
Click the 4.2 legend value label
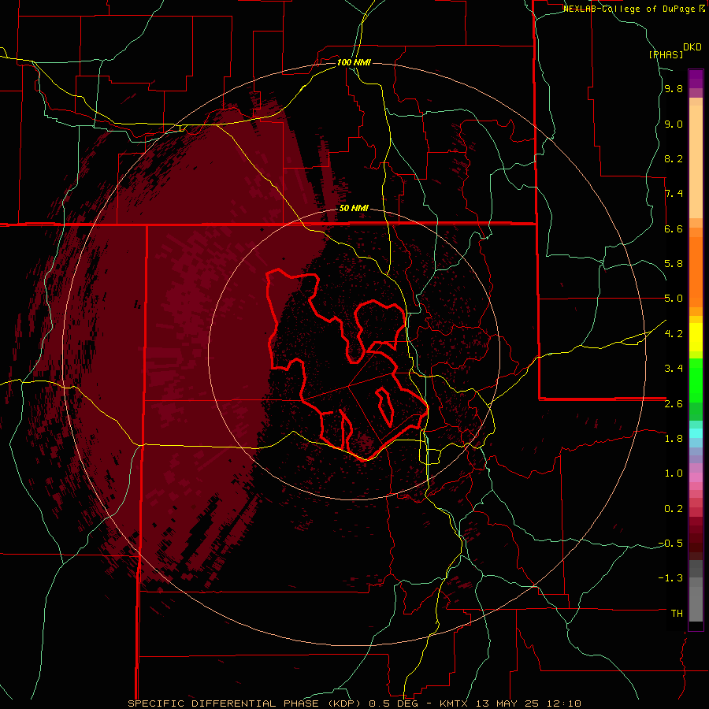point(674,334)
